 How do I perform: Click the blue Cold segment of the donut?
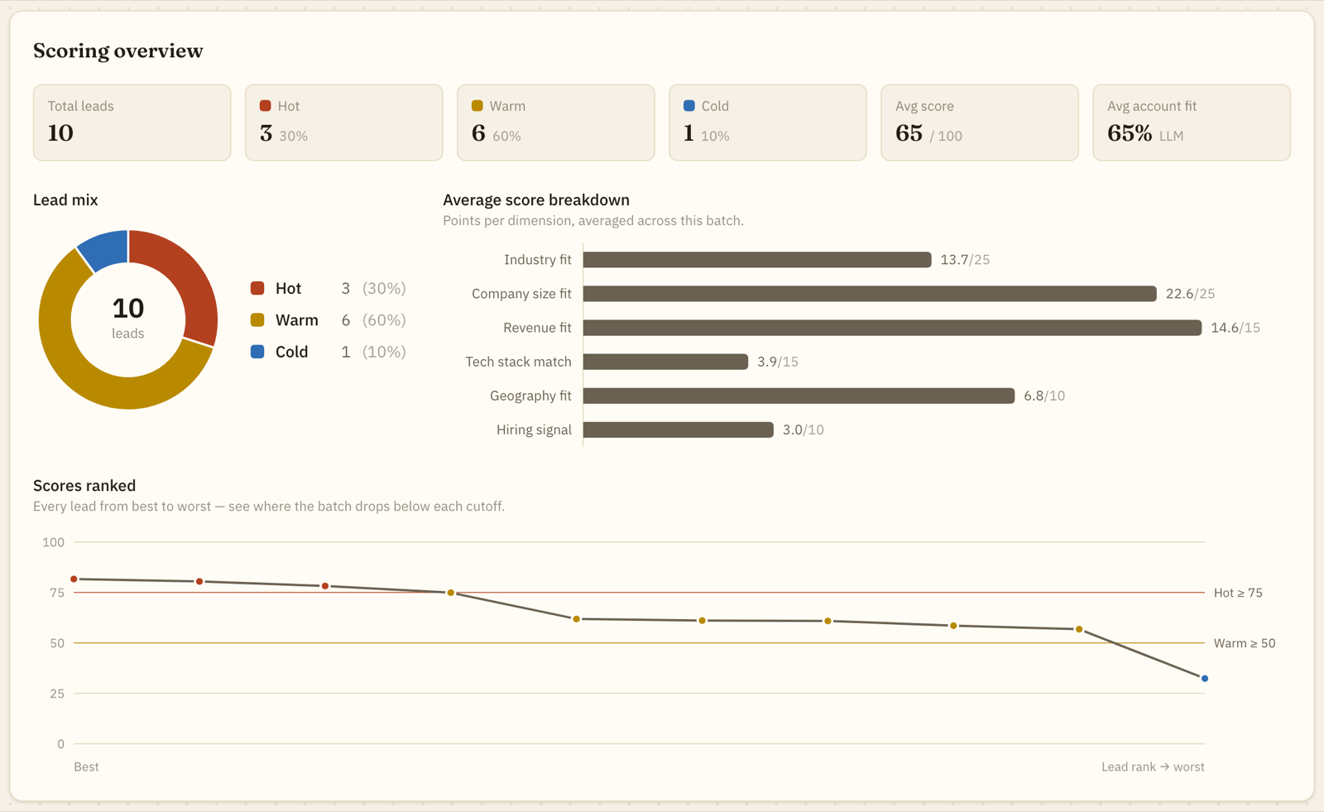[x=105, y=249]
